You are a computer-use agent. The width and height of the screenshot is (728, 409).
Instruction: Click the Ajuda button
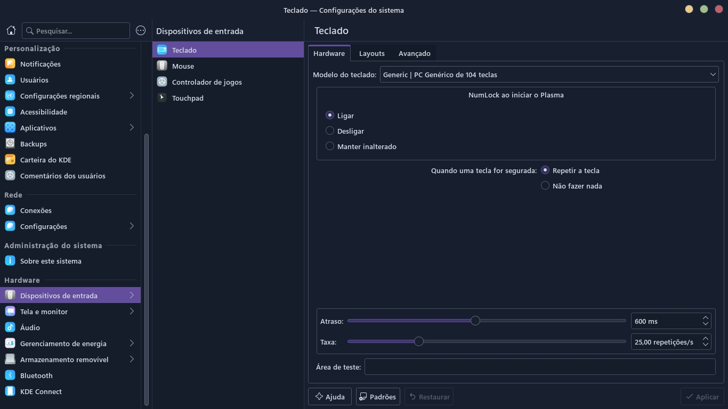[x=330, y=397]
